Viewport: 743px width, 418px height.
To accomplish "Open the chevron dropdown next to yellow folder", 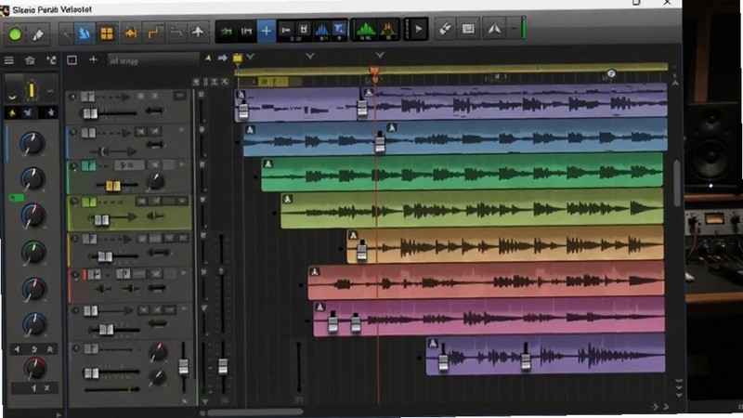I will (x=250, y=58).
